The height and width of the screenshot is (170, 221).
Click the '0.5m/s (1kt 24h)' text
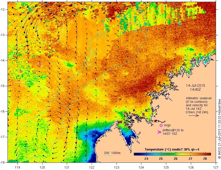coord(197,112)
